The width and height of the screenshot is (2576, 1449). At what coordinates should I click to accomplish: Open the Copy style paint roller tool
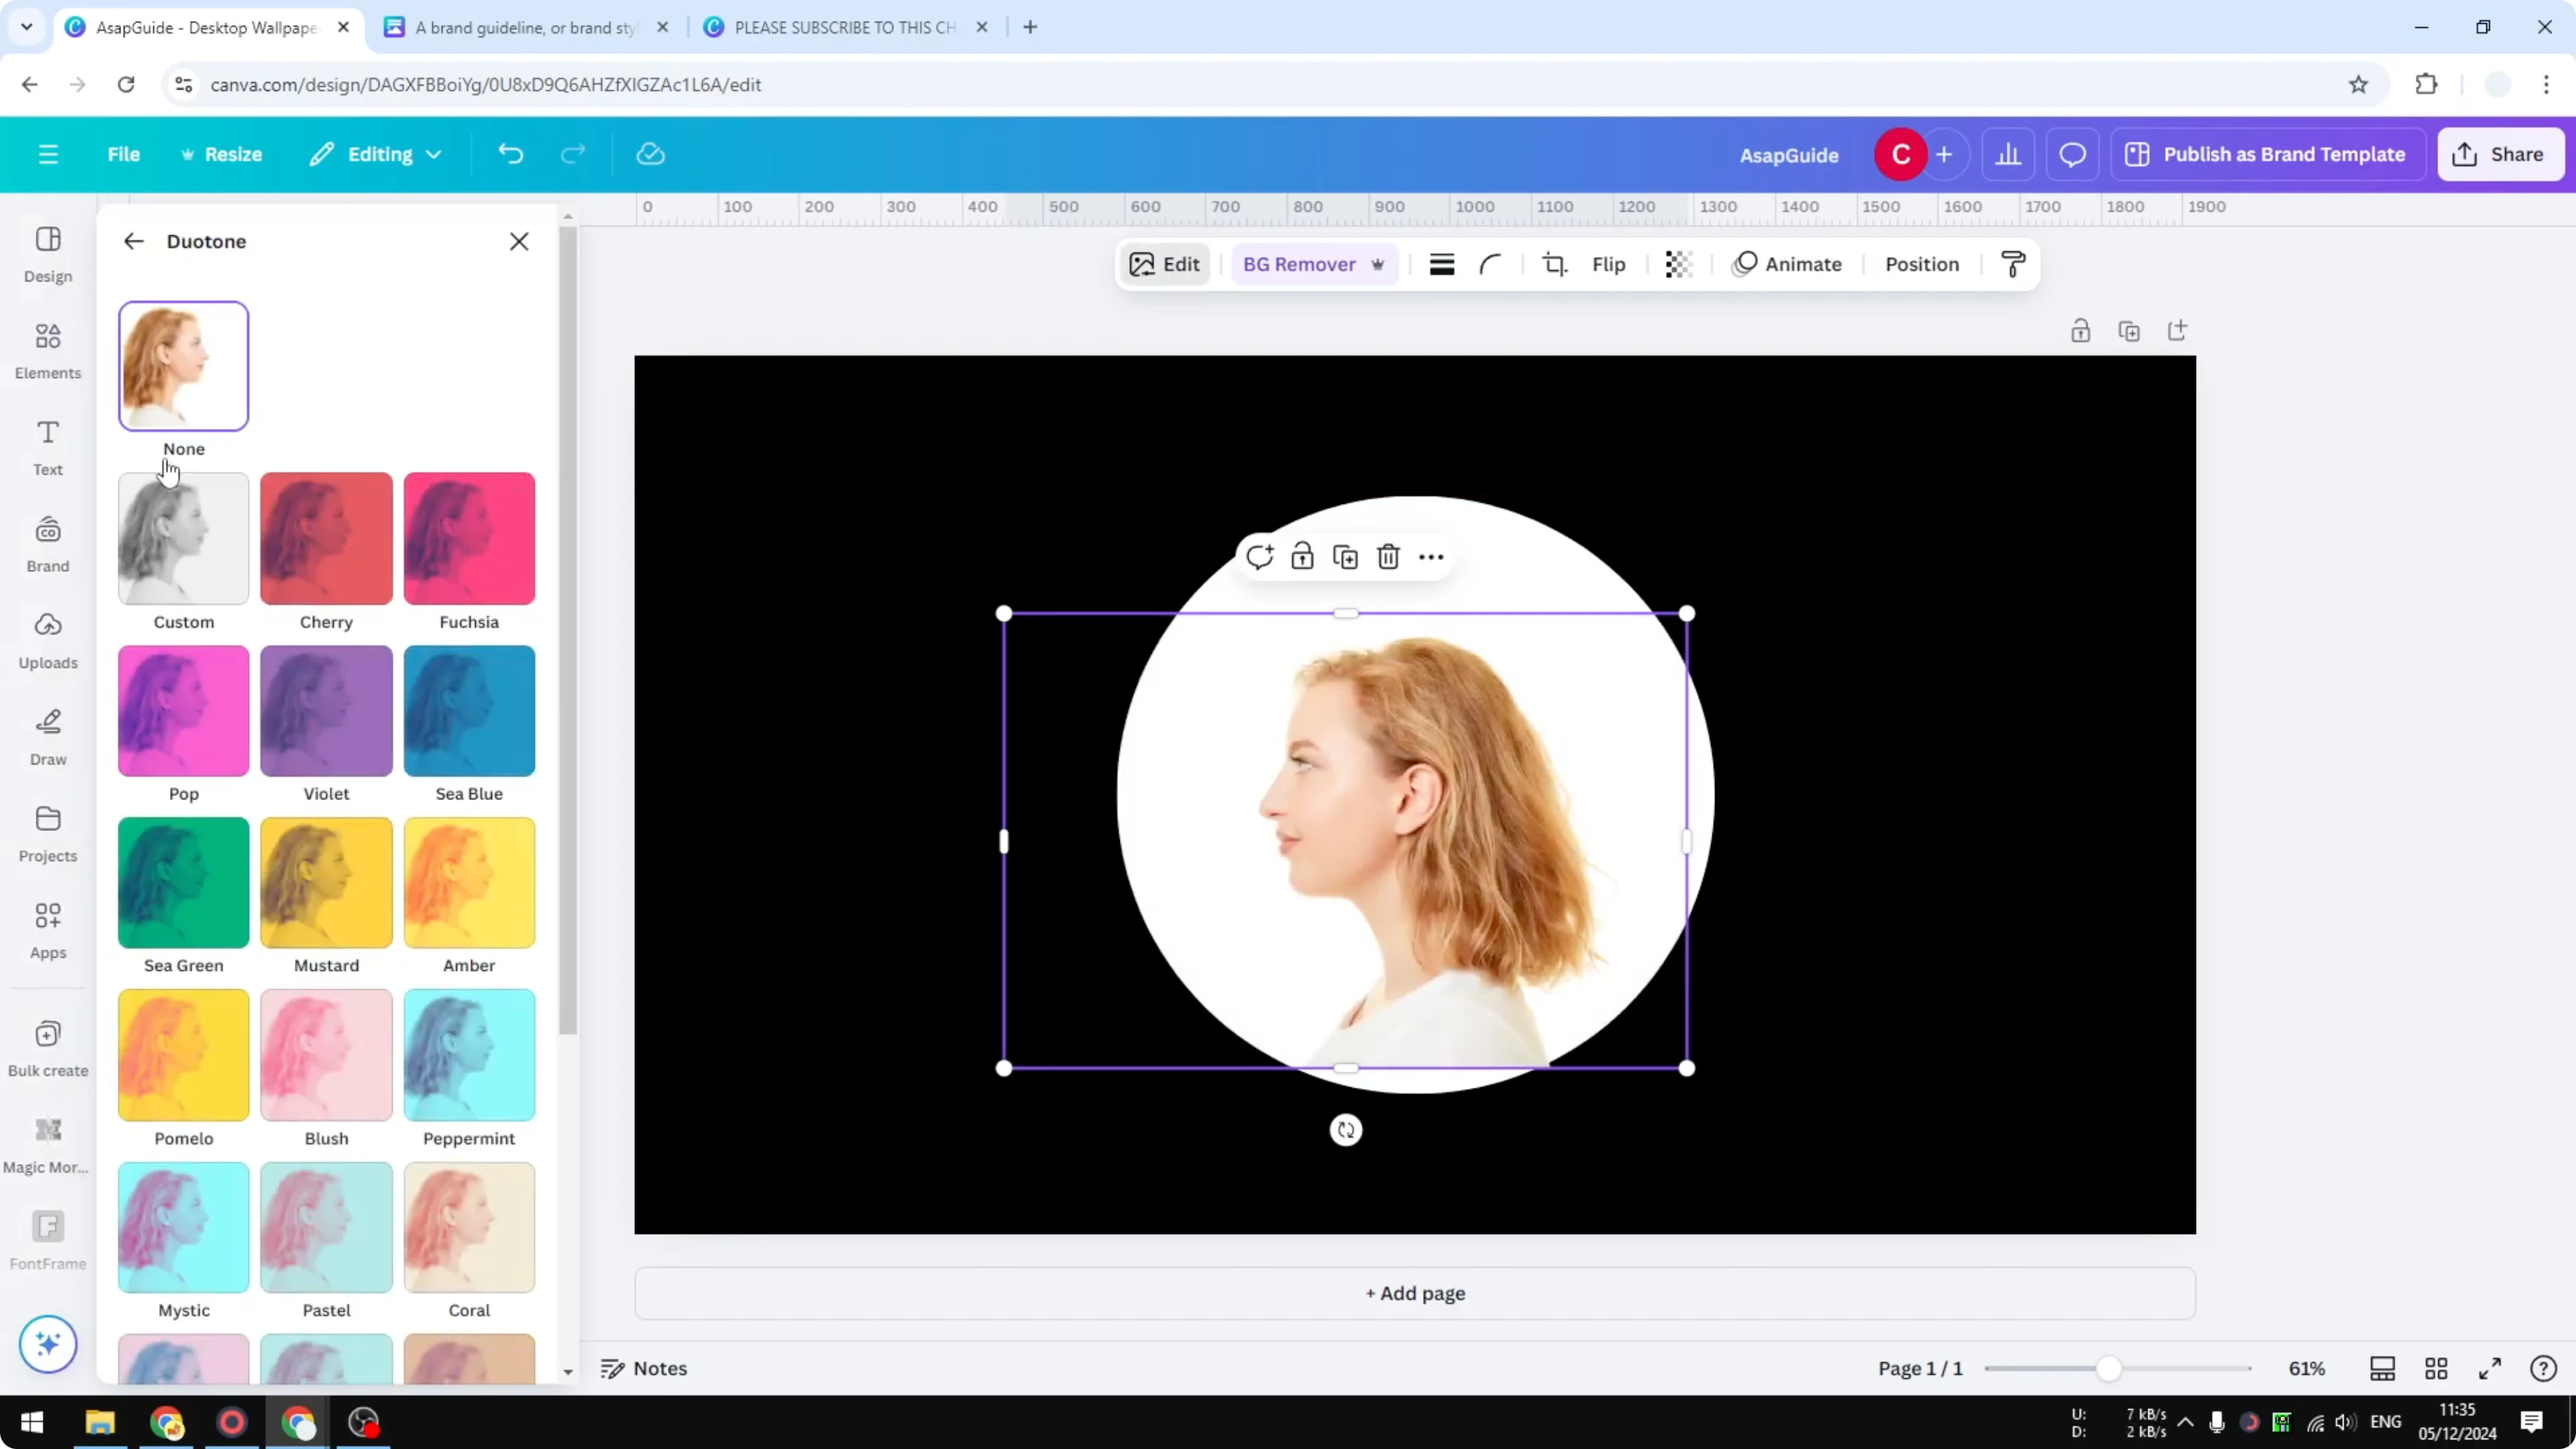(x=2013, y=264)
